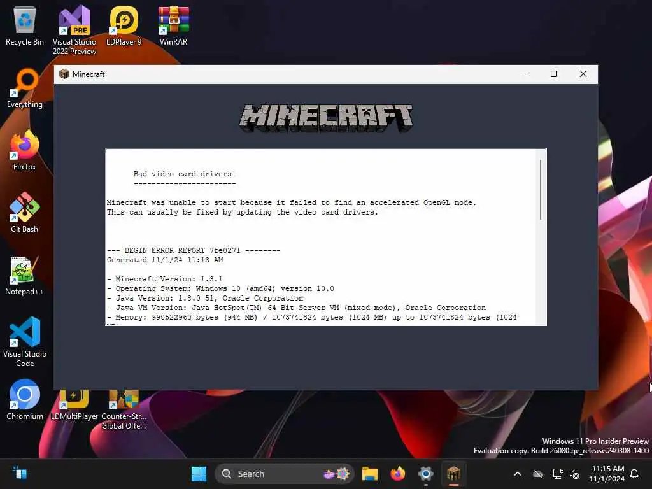
Task: Click the error report vertical scrollbar
Action: (541, 190)
